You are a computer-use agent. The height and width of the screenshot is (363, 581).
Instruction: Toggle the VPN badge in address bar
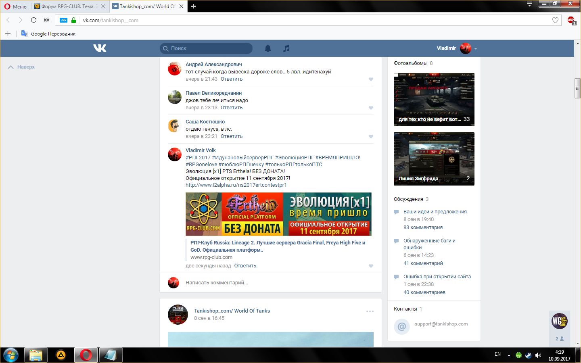63,20
